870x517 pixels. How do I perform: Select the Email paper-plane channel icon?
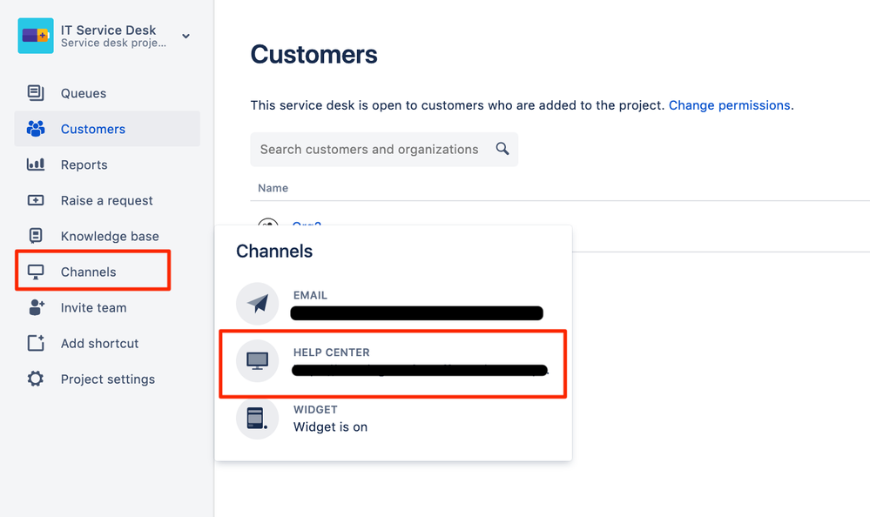tap(257, 304)
